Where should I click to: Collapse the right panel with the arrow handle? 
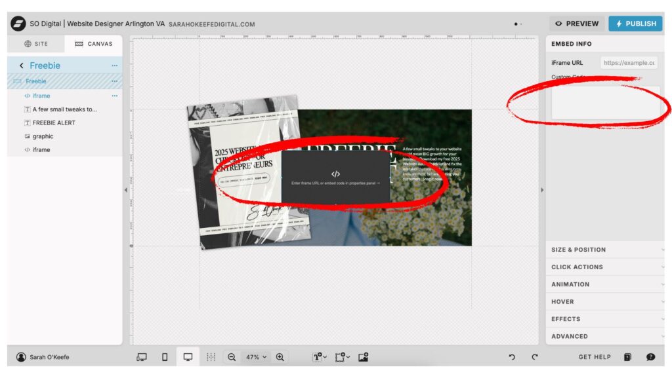[x=542, y=190]
